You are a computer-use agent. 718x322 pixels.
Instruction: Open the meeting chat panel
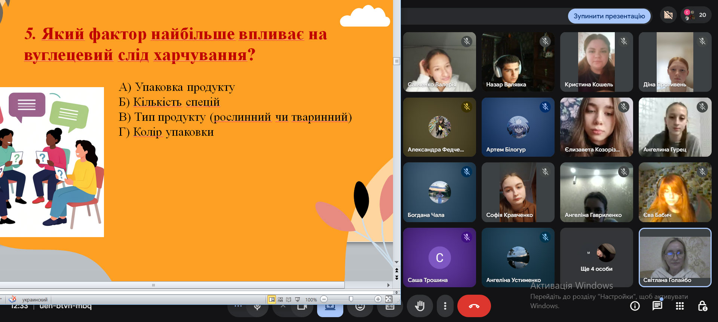click(x=657, y=306)
